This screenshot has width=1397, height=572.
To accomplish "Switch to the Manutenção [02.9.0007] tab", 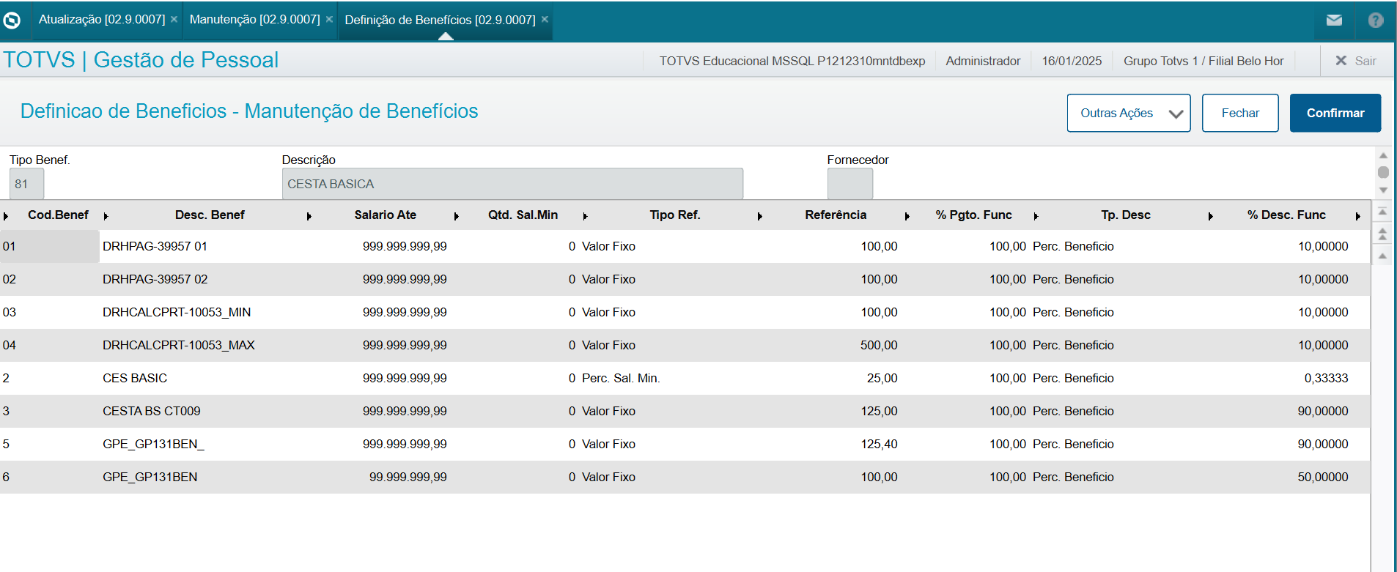I will point(254,19).
